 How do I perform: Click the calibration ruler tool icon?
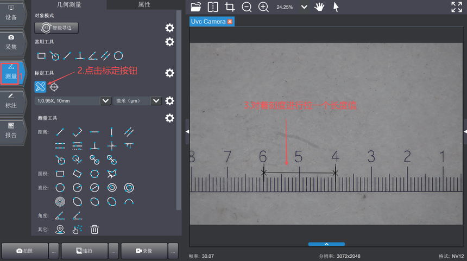click(41, 87)
